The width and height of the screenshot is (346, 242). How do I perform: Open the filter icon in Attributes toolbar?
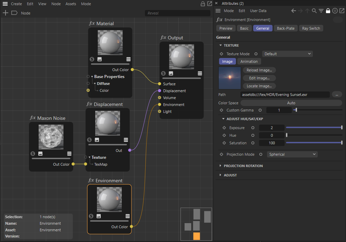tap(321, 11)
